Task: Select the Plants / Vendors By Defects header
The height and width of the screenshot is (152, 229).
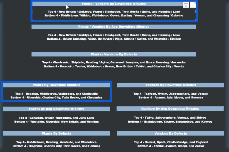Action: [x=114, y=54]
